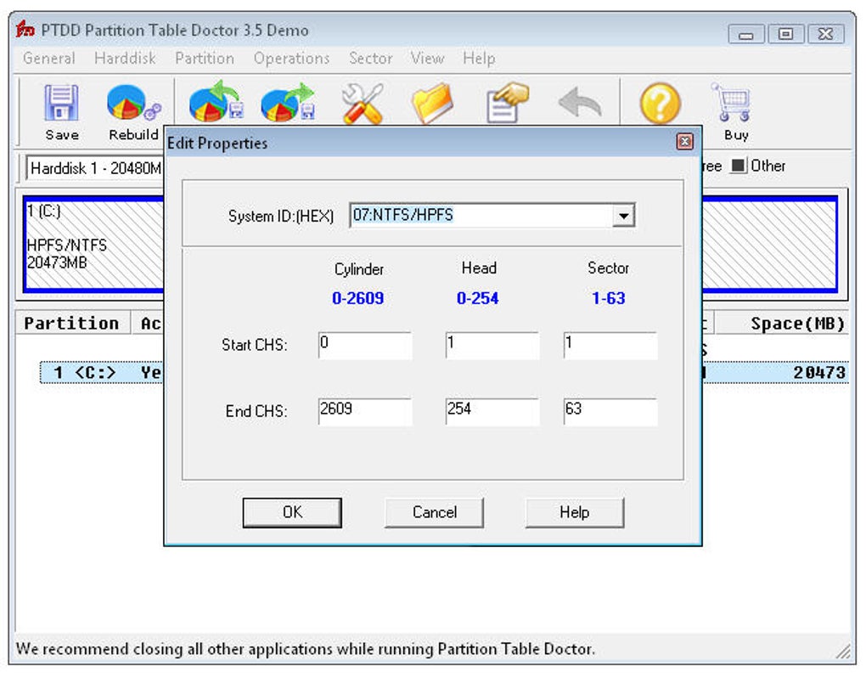Viewport: 866px width, 677px height.
Task: Maximize the Partition Table Doctor window
Action: click(x=786, y=34)
